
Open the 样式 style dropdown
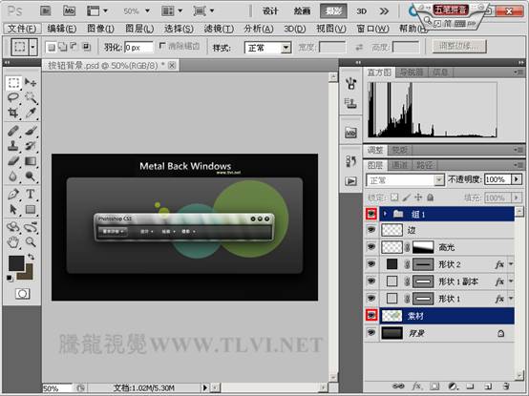coord(267,48)
